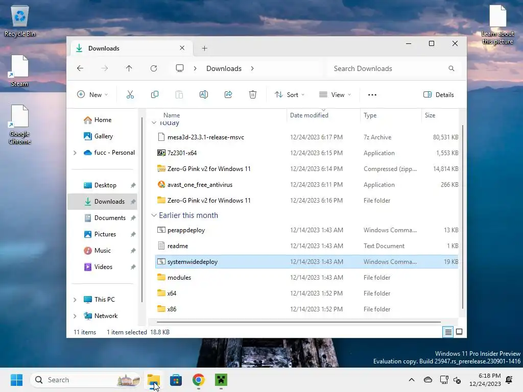Click the taskbar Search box
523x392 pixels.
pos(86,380)
